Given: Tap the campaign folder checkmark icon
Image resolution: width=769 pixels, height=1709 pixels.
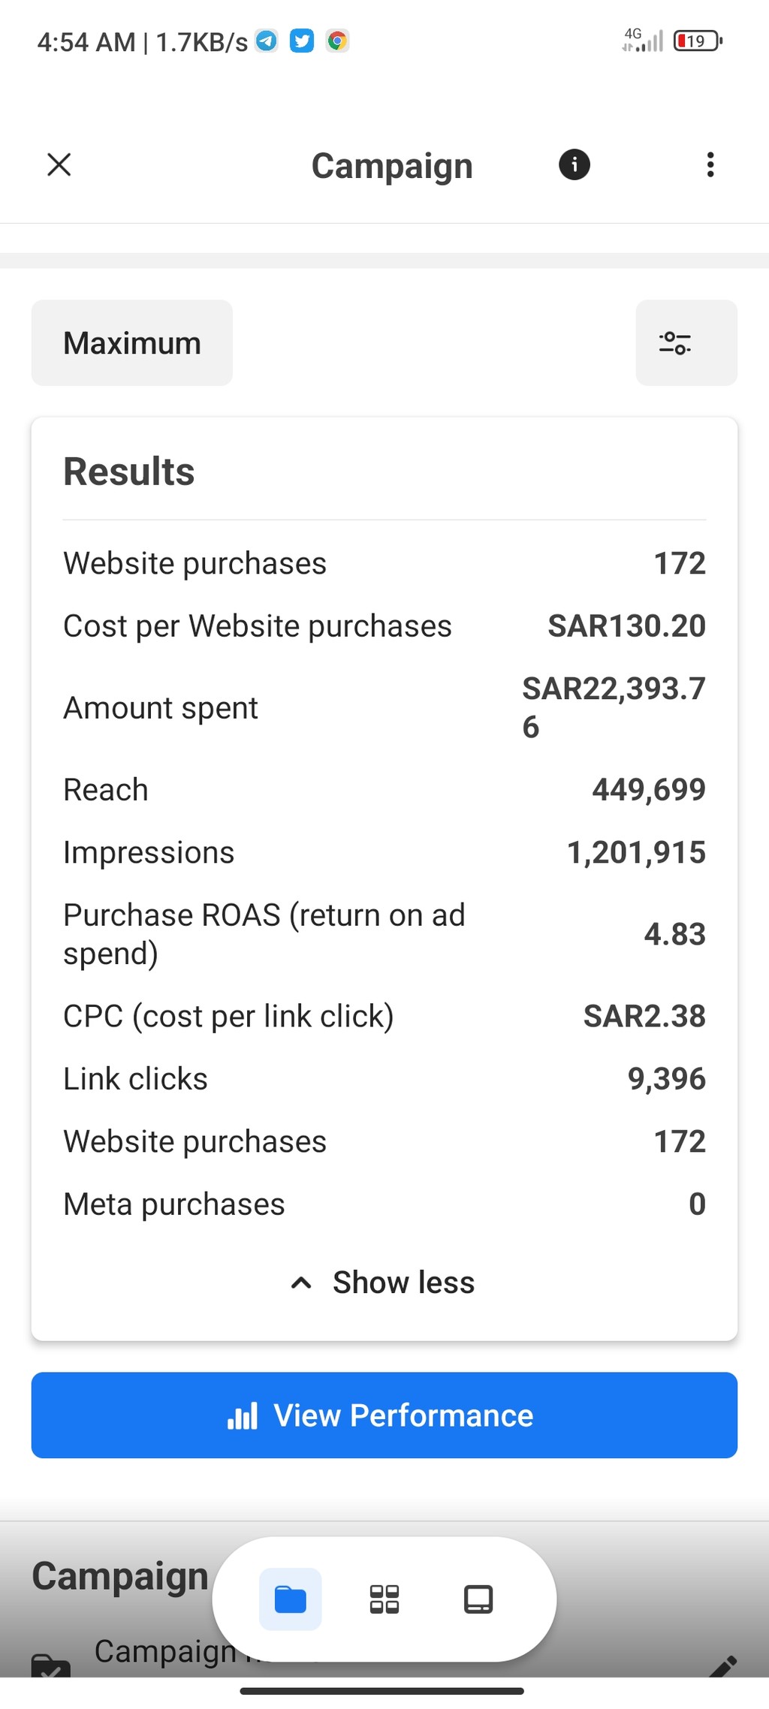Looking at the screenshot, I should (x=51, y=1667).
